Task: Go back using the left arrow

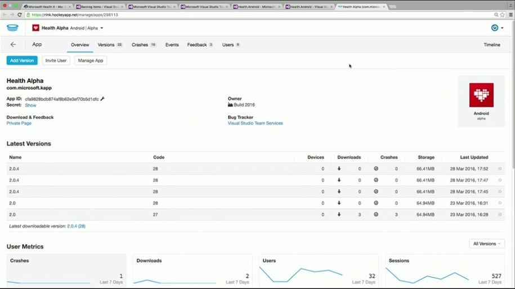Action: pos(13,44)
